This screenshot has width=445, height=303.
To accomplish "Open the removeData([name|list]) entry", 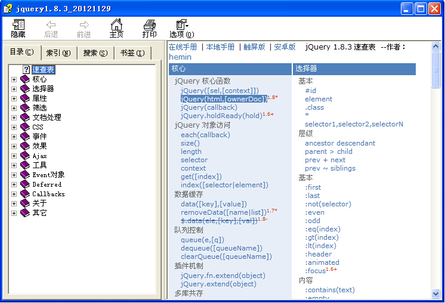I will (224, 212).
